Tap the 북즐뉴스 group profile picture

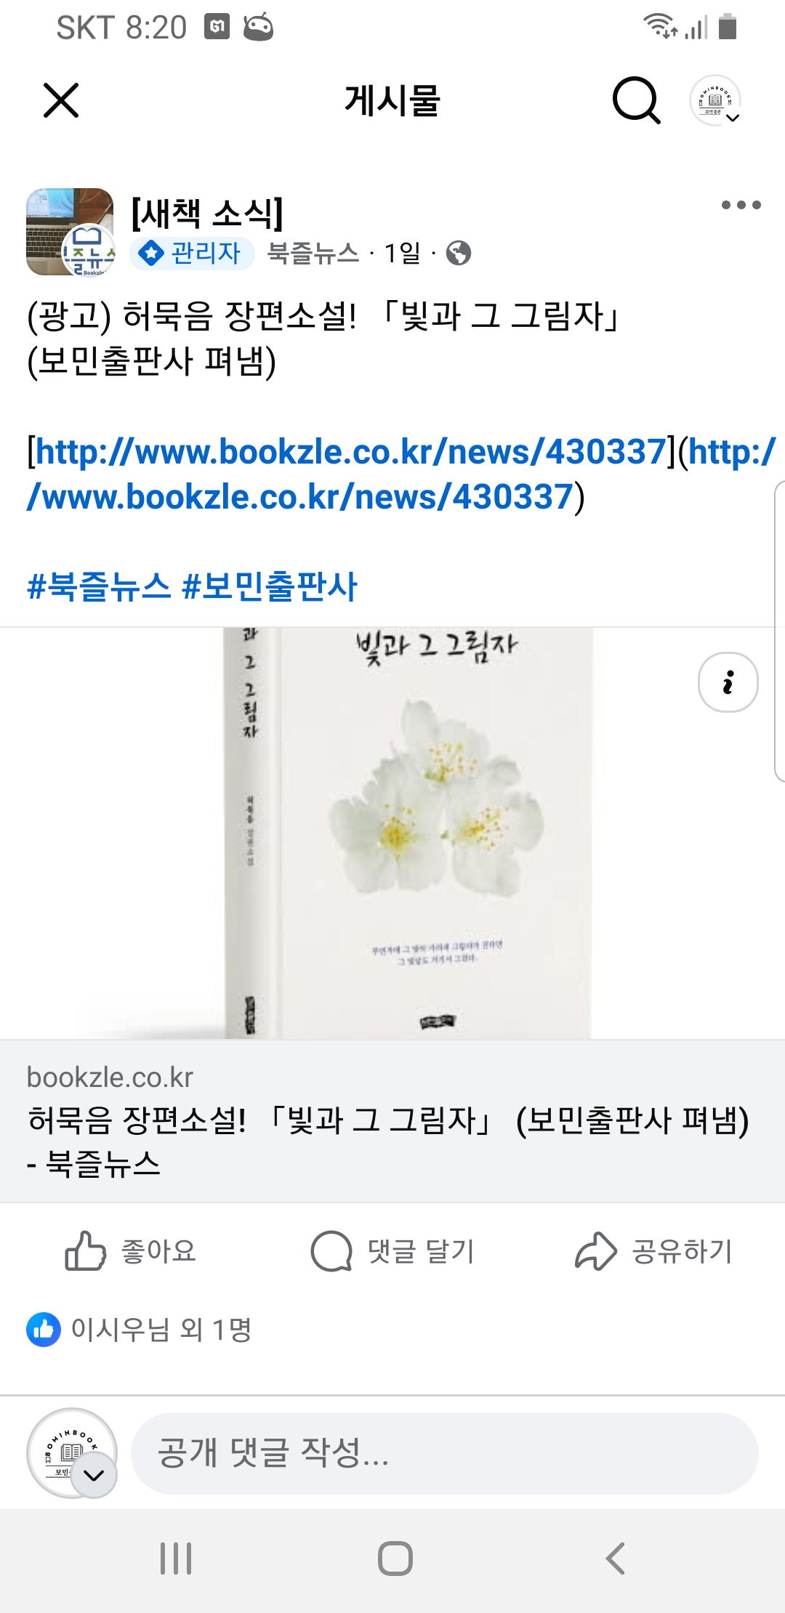71,232
